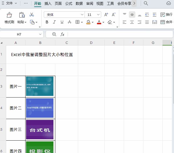Screen dimensions: 174x153
Task: Switch to the 插入 (Insert) tab
Action: click(48, 4)
